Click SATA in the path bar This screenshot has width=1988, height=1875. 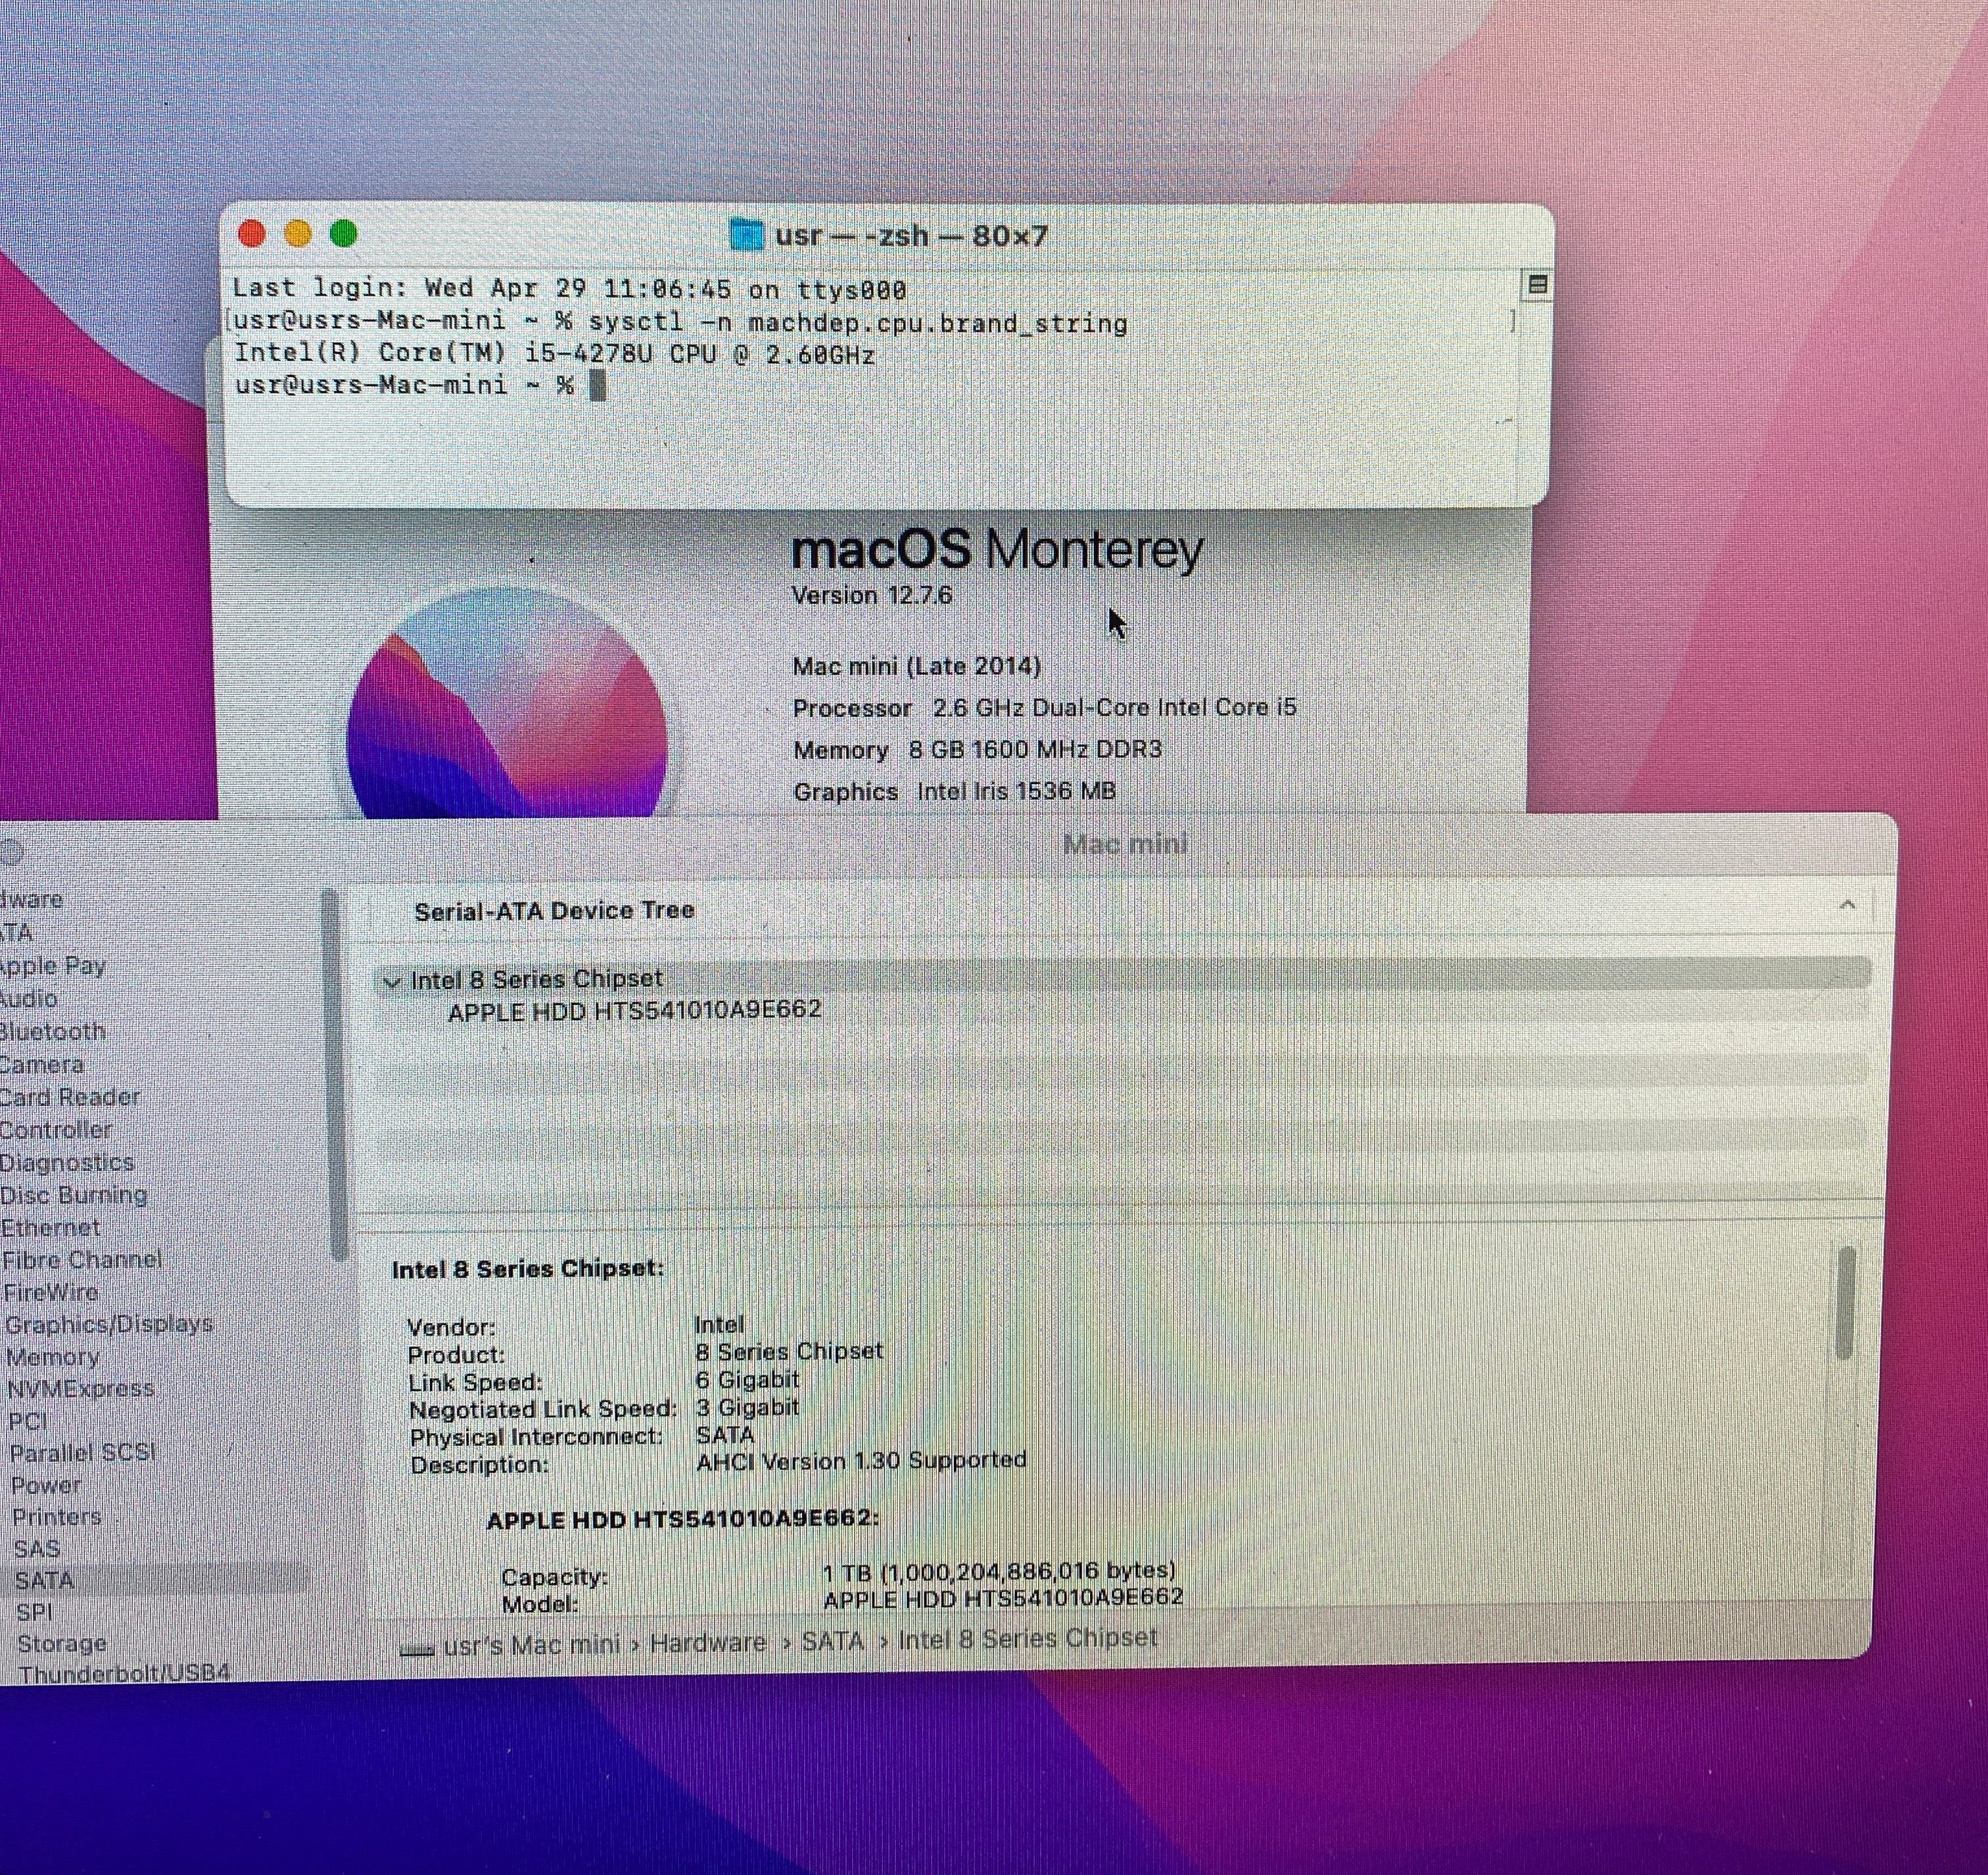click(832, 1641)
